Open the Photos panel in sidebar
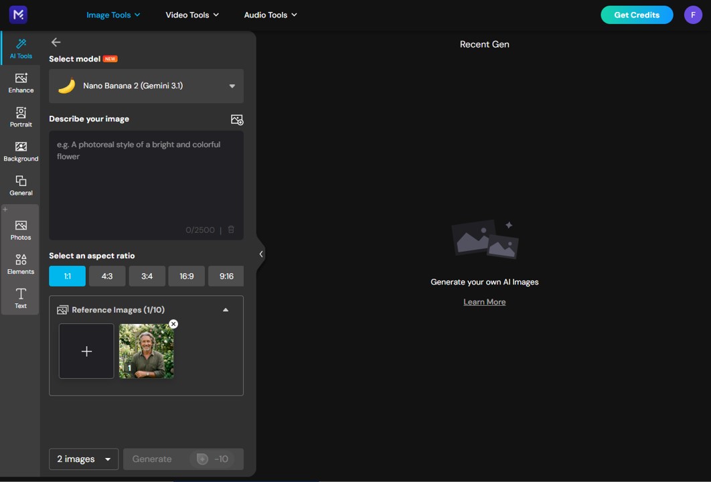 click(21, 230)
